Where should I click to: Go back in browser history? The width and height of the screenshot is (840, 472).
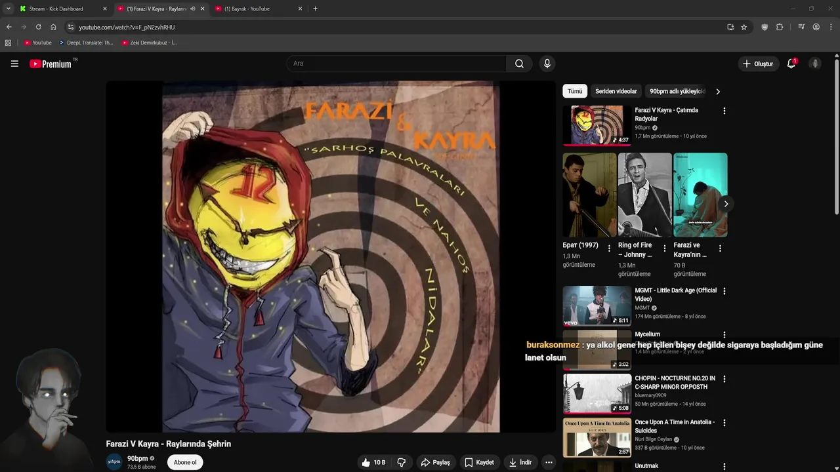[x=9, y=27]
